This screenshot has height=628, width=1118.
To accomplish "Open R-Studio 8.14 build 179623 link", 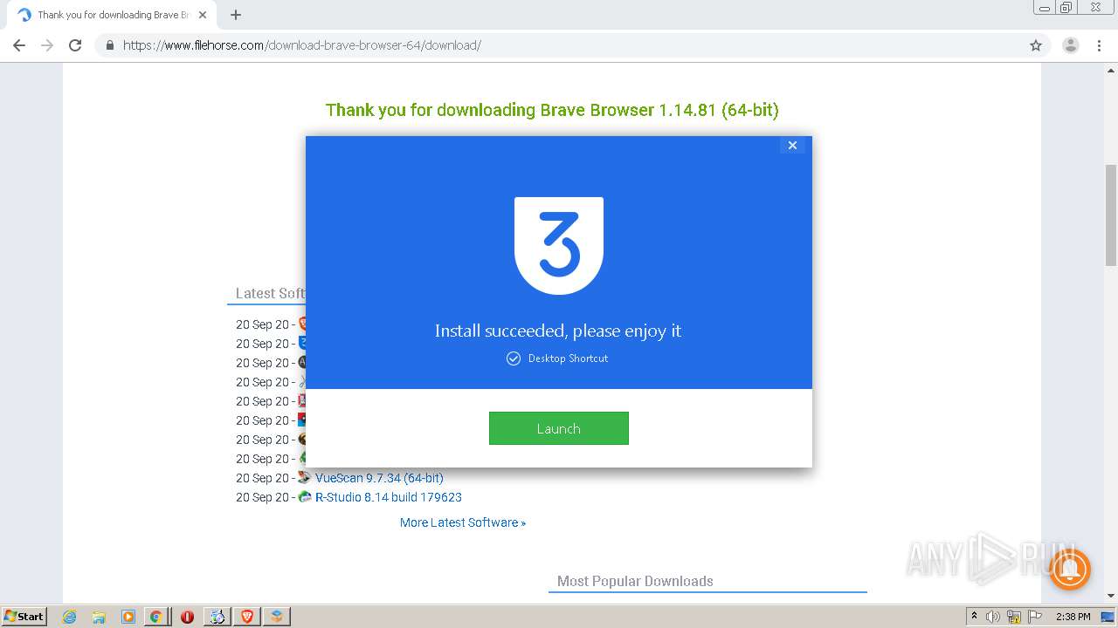I will 389,497.
